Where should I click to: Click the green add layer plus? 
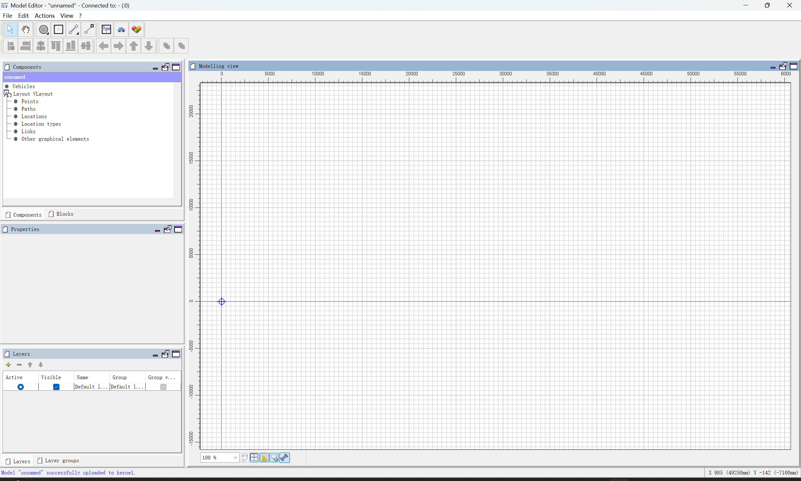tap(8, 365)
